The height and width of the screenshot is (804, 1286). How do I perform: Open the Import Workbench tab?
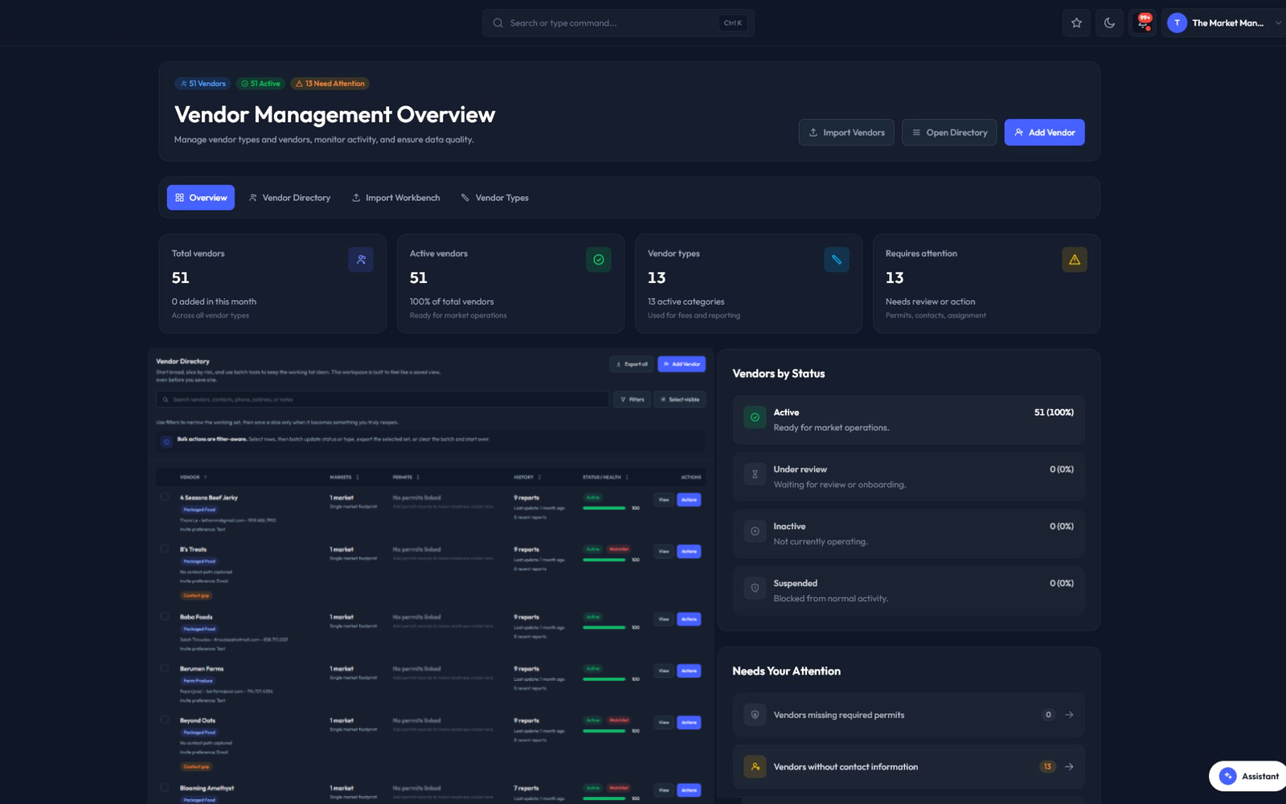point(396,198)
